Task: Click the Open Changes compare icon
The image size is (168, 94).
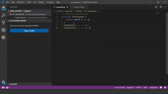Action: [156, 7]
